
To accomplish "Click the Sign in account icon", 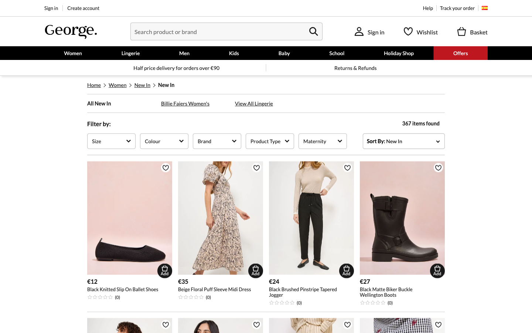I will tap(359, 31).
